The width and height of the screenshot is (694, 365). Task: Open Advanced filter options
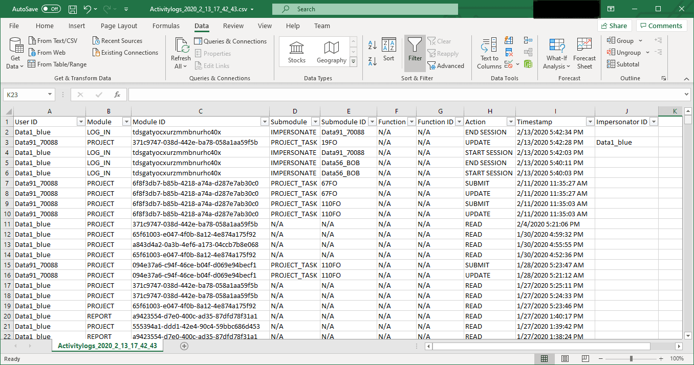tap(445, 66)
